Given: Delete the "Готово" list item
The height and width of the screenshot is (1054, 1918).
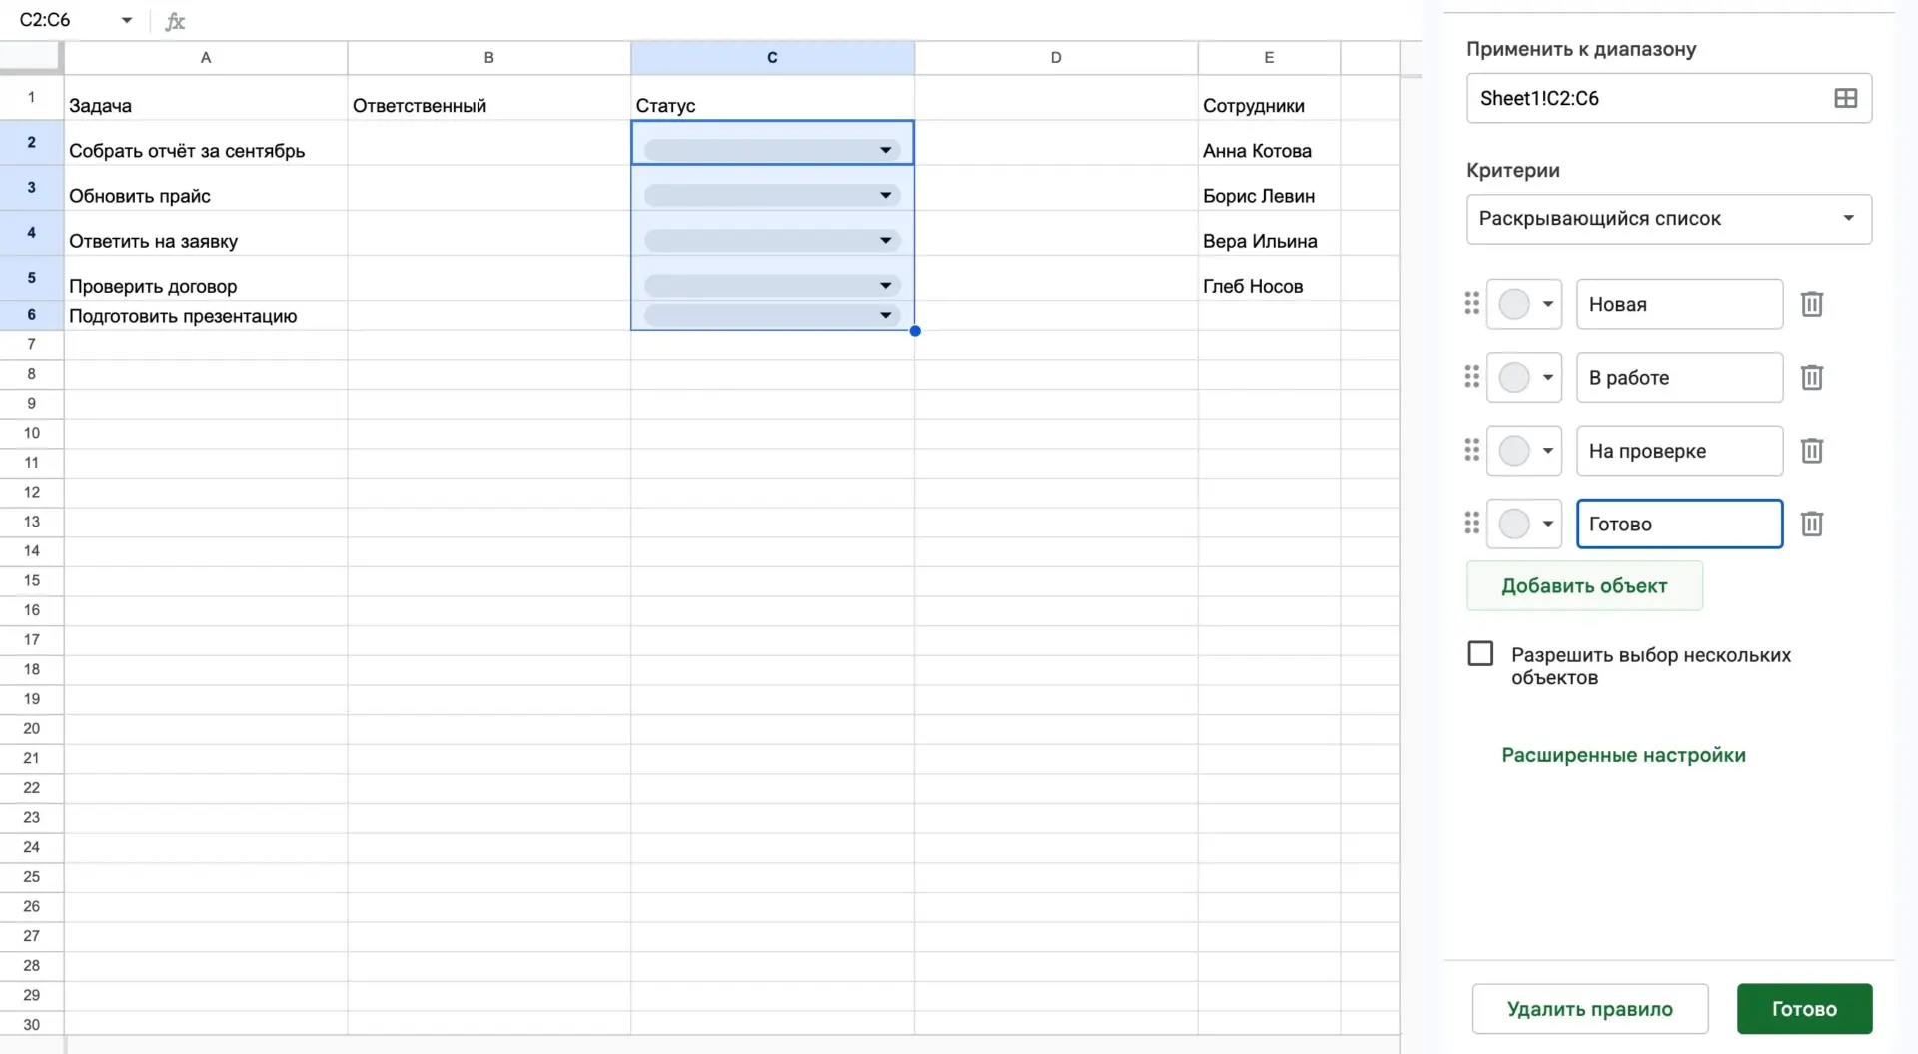Looking at the screenshot, I should (x=1811, y=524).
